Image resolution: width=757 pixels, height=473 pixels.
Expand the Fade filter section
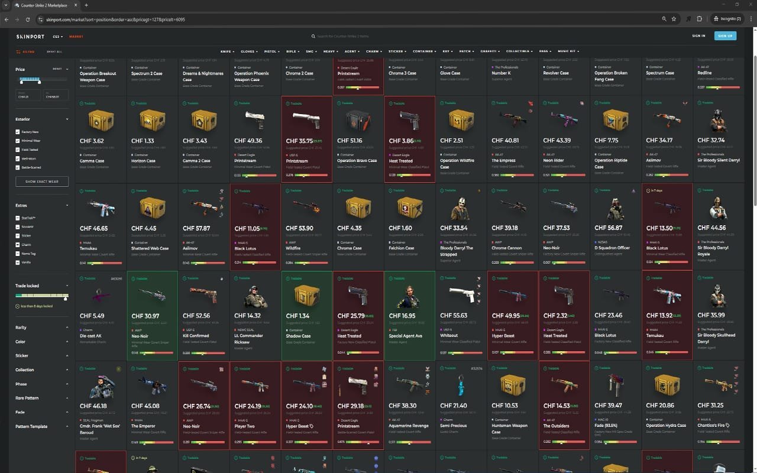pos(41,412)
